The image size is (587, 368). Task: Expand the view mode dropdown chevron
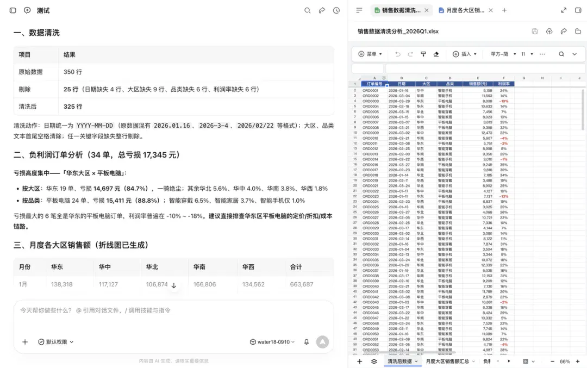coord(533,361)
